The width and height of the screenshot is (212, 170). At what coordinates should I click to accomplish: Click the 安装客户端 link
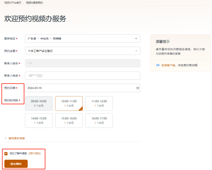pyautogui.click(x=168, y=65)
